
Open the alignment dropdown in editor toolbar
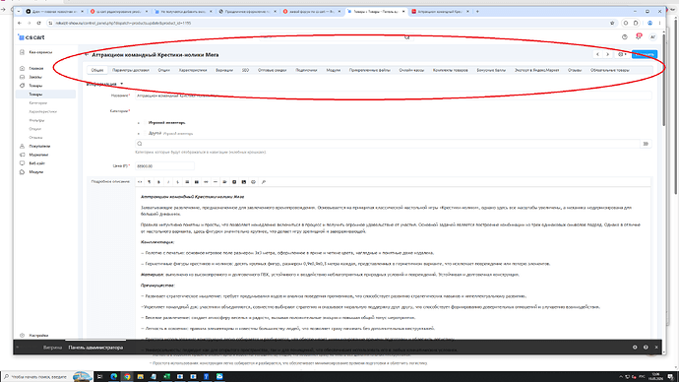224,182
